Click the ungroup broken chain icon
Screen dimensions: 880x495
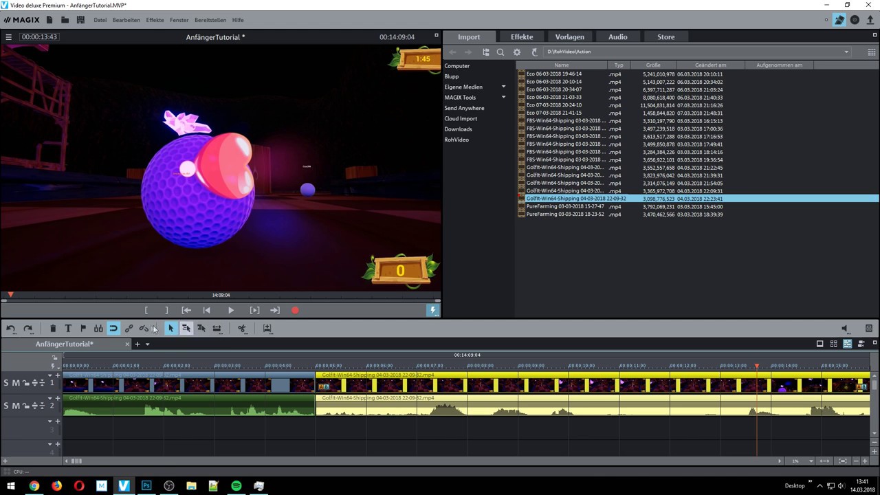click(x=144, y=329)
